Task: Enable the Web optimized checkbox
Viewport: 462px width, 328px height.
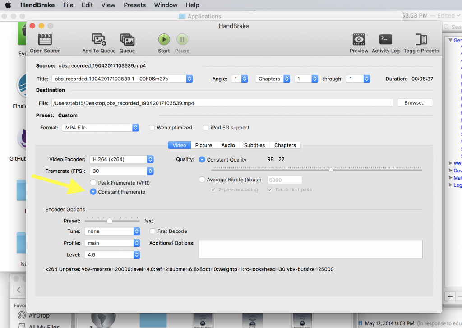Action: (152, 128)
